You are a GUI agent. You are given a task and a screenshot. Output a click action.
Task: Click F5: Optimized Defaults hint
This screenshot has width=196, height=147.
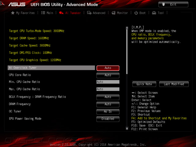tap(148, 122)
